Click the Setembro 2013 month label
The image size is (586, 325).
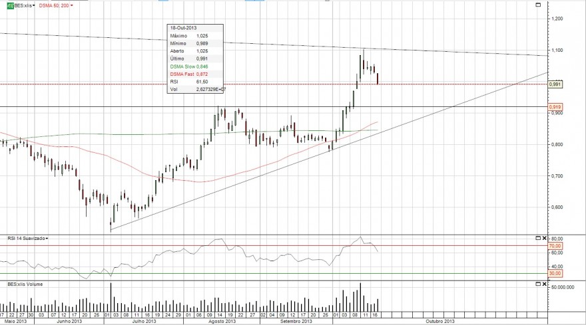click(x=296, y=321)
